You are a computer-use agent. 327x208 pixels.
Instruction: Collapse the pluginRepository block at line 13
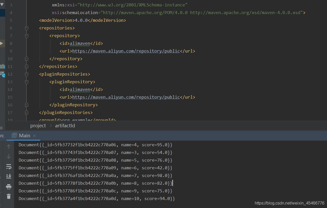click(x=26, y=82)
